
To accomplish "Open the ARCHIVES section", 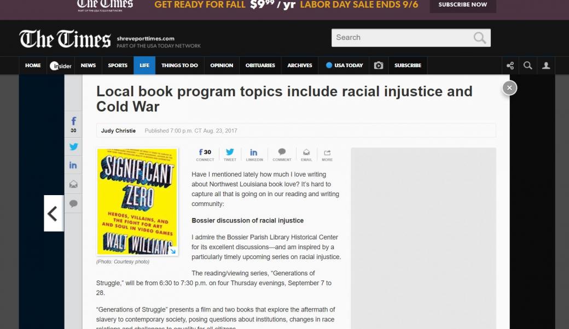I will [300, 65].
